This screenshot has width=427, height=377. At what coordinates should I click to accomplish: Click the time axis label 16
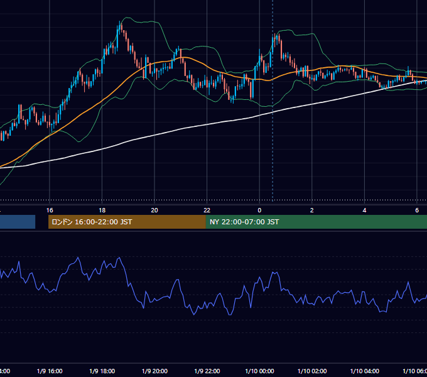50,210
